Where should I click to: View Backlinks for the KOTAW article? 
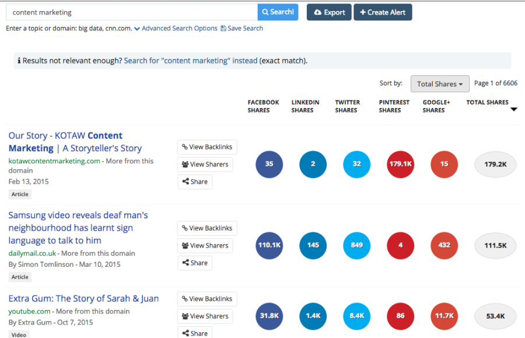pos(207,147)
